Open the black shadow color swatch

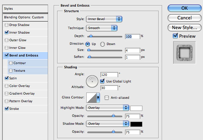[136, 124]
